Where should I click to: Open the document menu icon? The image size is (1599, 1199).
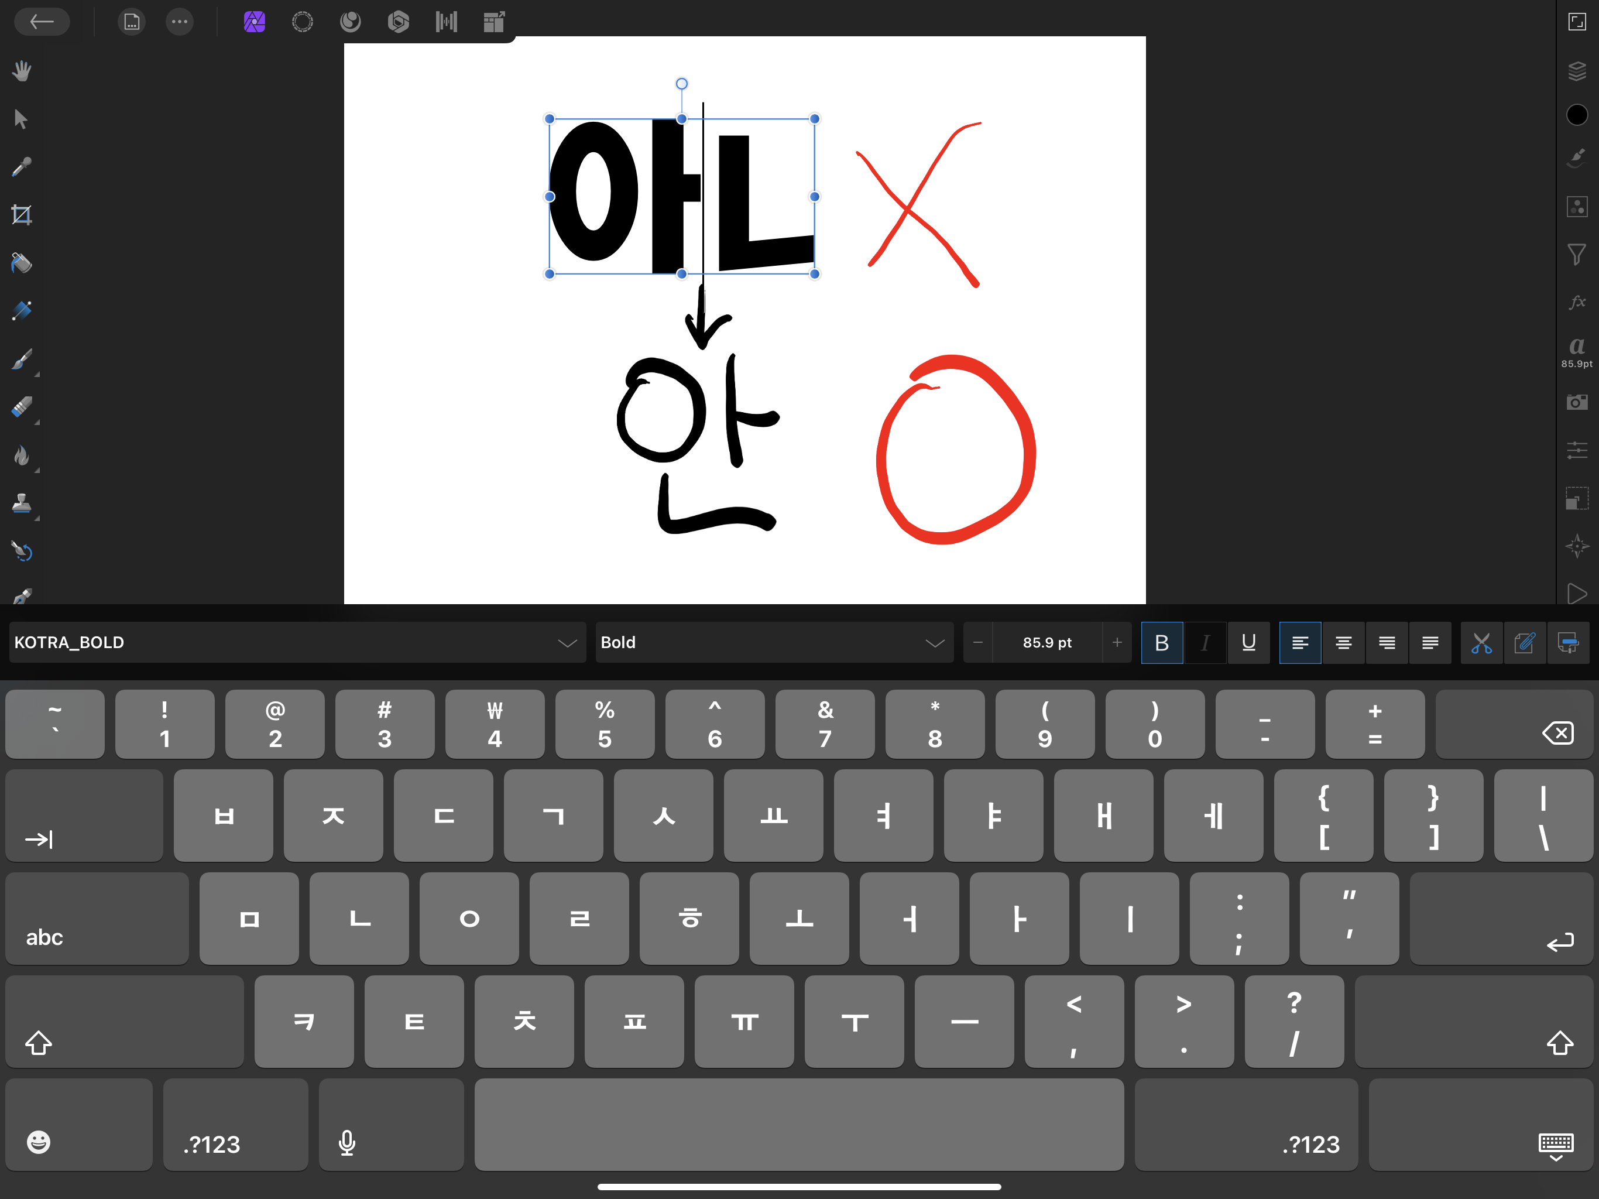pos(132,22)
